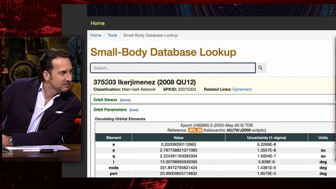Click the magnifying glass search button
The image size is (336, 189).
coord(261,68)
